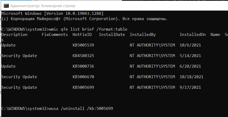Screen dimensions: 228x117
Task: Select hotfix ID KB5000736
Action: click(x=83, y=66)
